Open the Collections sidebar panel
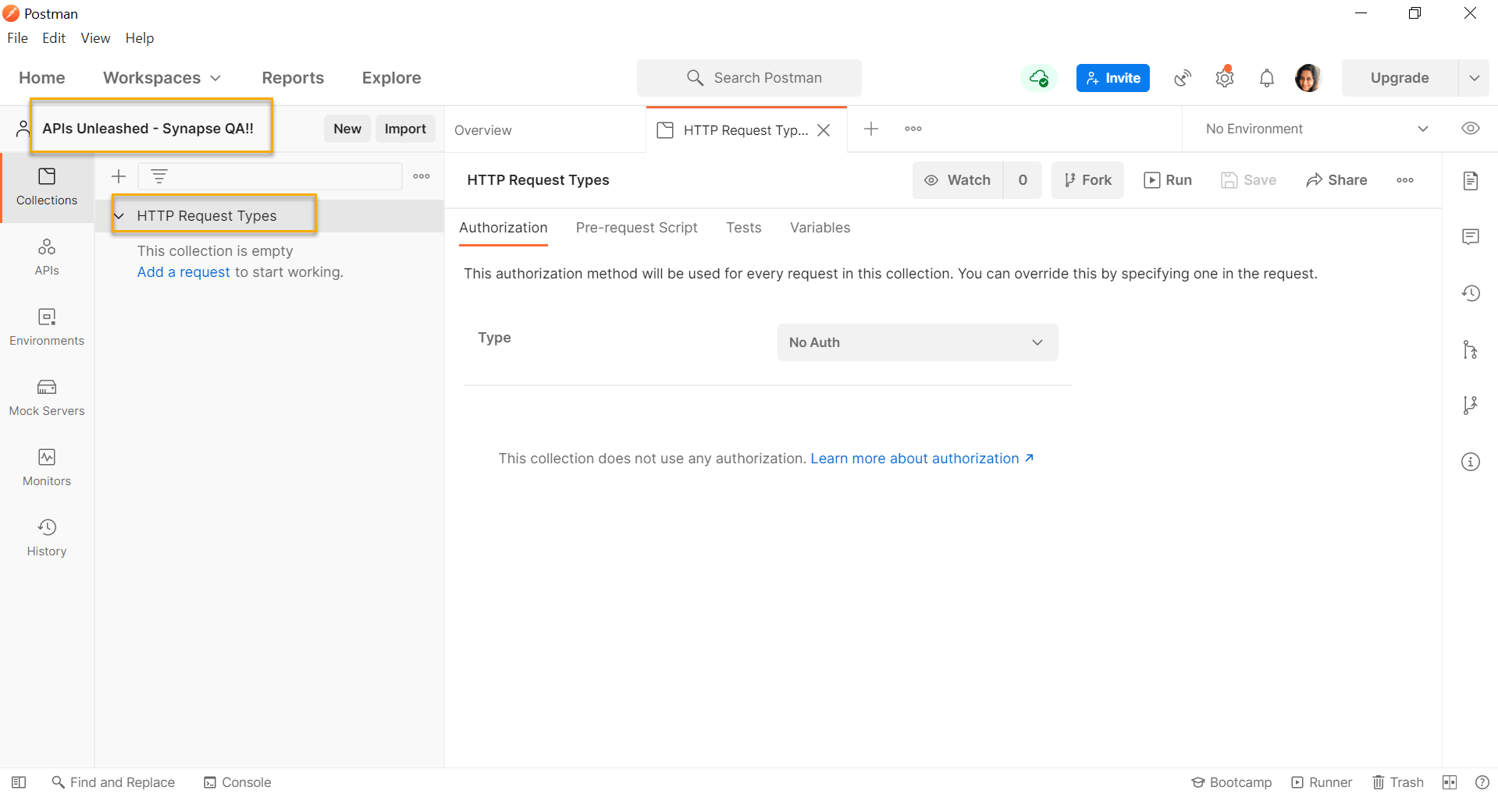This screenshot has height=794, width=1498. tap(47, 188)
